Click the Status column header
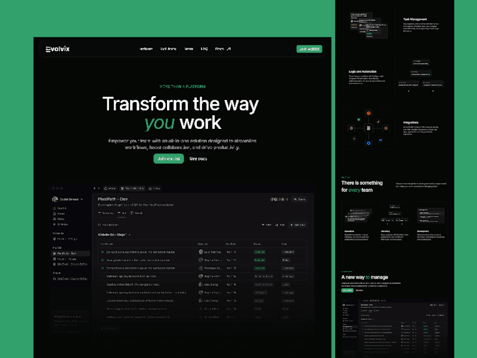The width and height of the screenshot is (477, 358). coord(257,244)
